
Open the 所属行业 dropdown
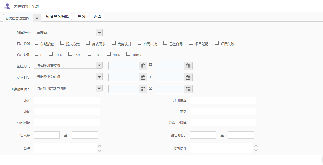pyautogui.click(x=99, y=32)
